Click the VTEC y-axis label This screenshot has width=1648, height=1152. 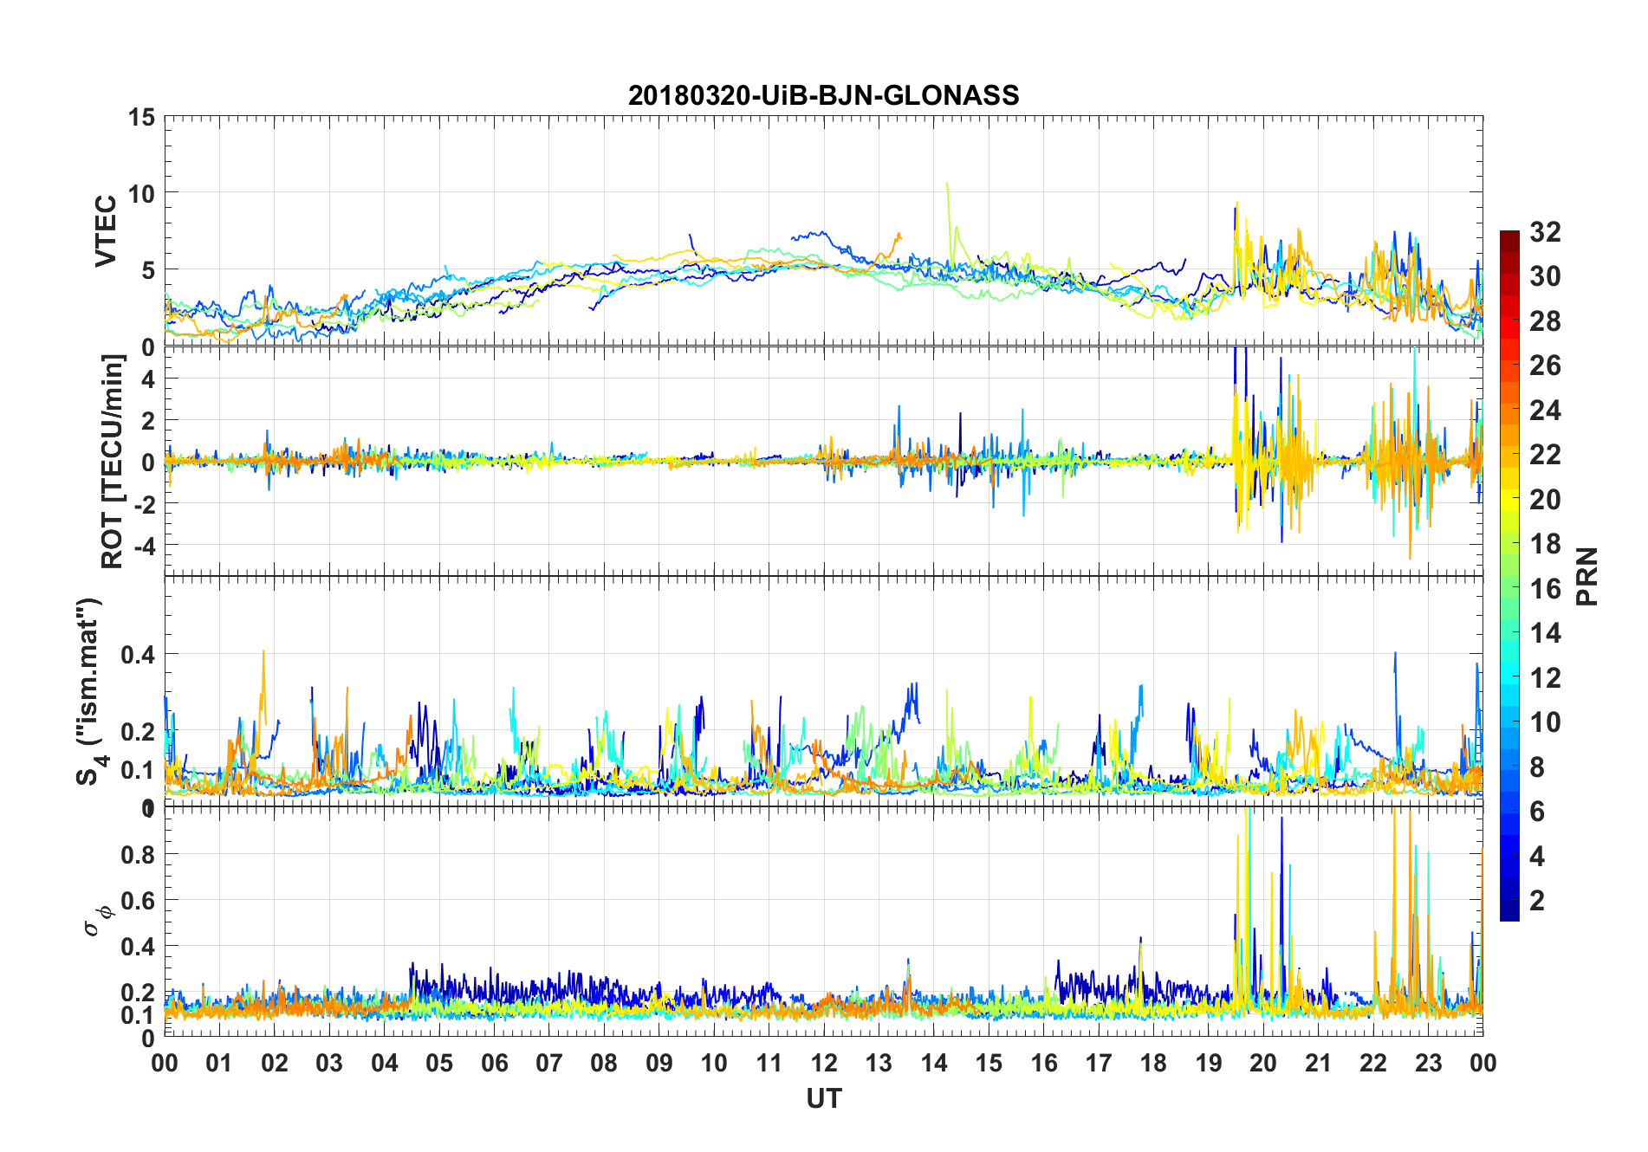coord(106,231)
